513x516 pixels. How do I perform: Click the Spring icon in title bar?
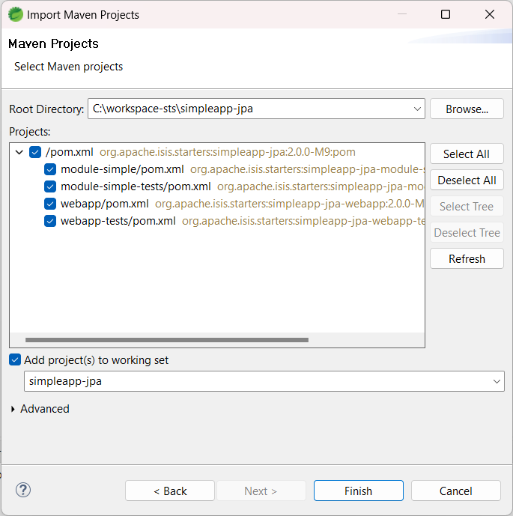pyautogui.click(x=15, y=14)
